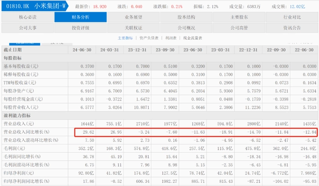Select the 关联权证 tab

(x=133, y=27)
